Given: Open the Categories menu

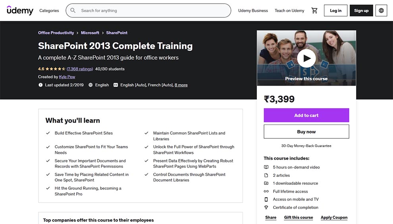Looking at the screenshot, I should (49, 11).
